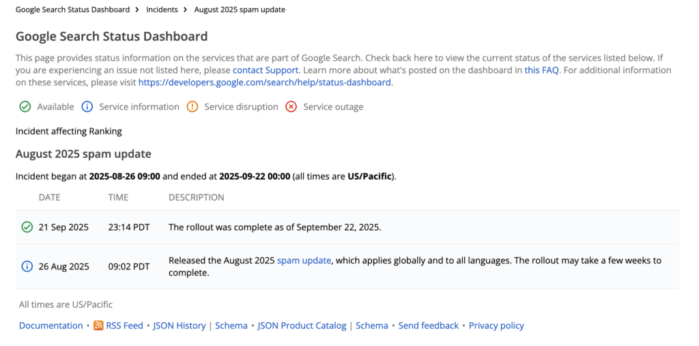Open the RSS Feed link
Screen dimensions: 699x346
click(x=125, y=326)
